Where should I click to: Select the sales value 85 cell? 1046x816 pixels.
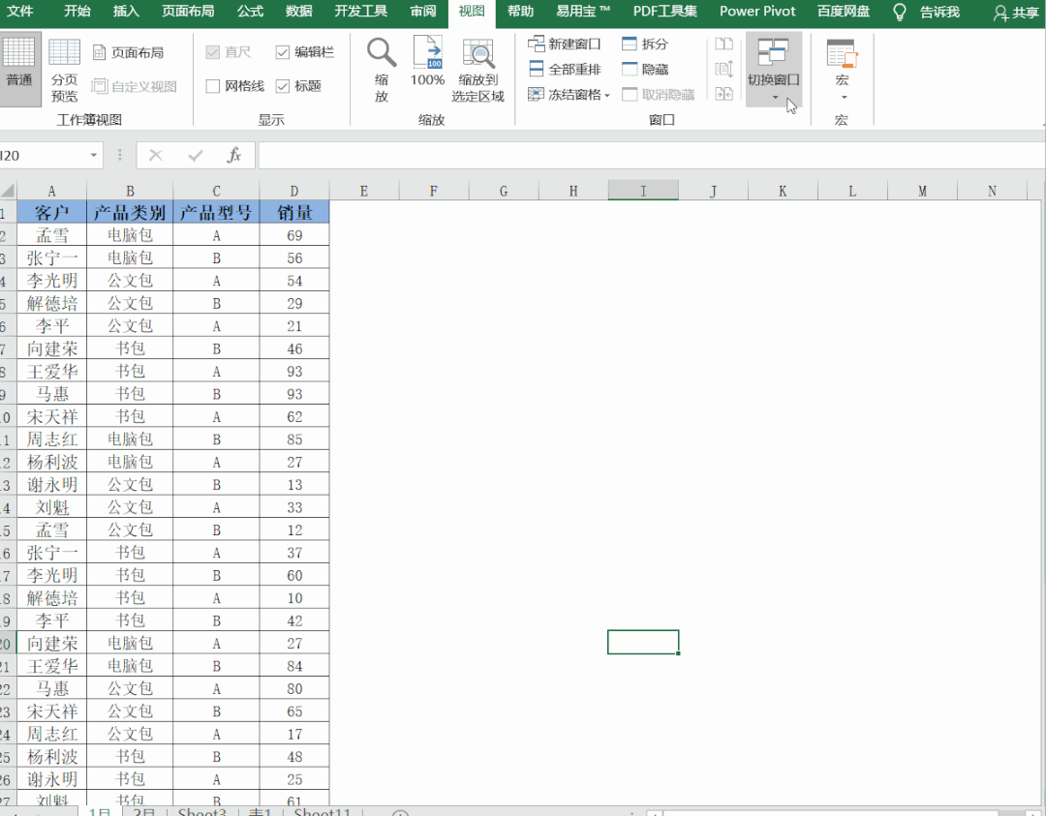point(294,439)
